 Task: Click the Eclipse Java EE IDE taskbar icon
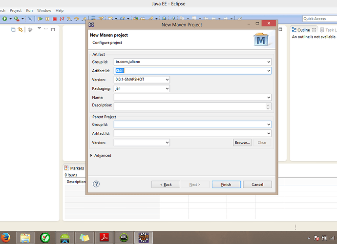tap(144, 238)
